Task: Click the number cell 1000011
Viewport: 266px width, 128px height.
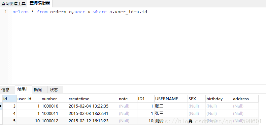Action: coord(54,114)
